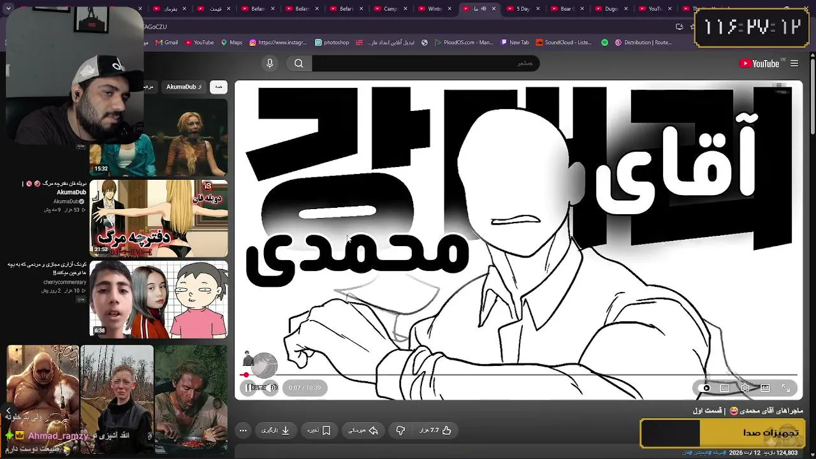This screenshot has width=816, height=459.
Task: Open the 6:38 recommended video thumbnail
Action: coord(158,299)
